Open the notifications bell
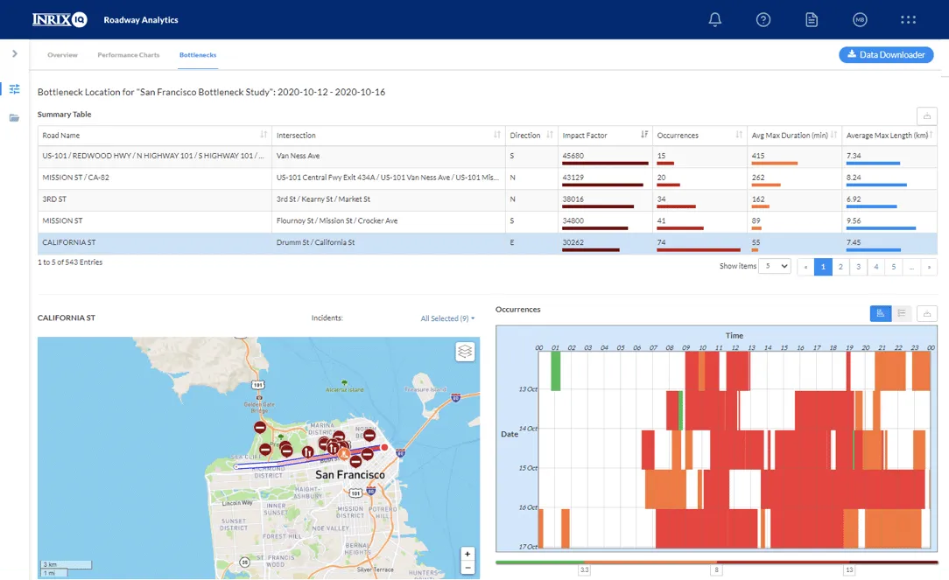Screen dimensions: 949x580 coord(715,19)
